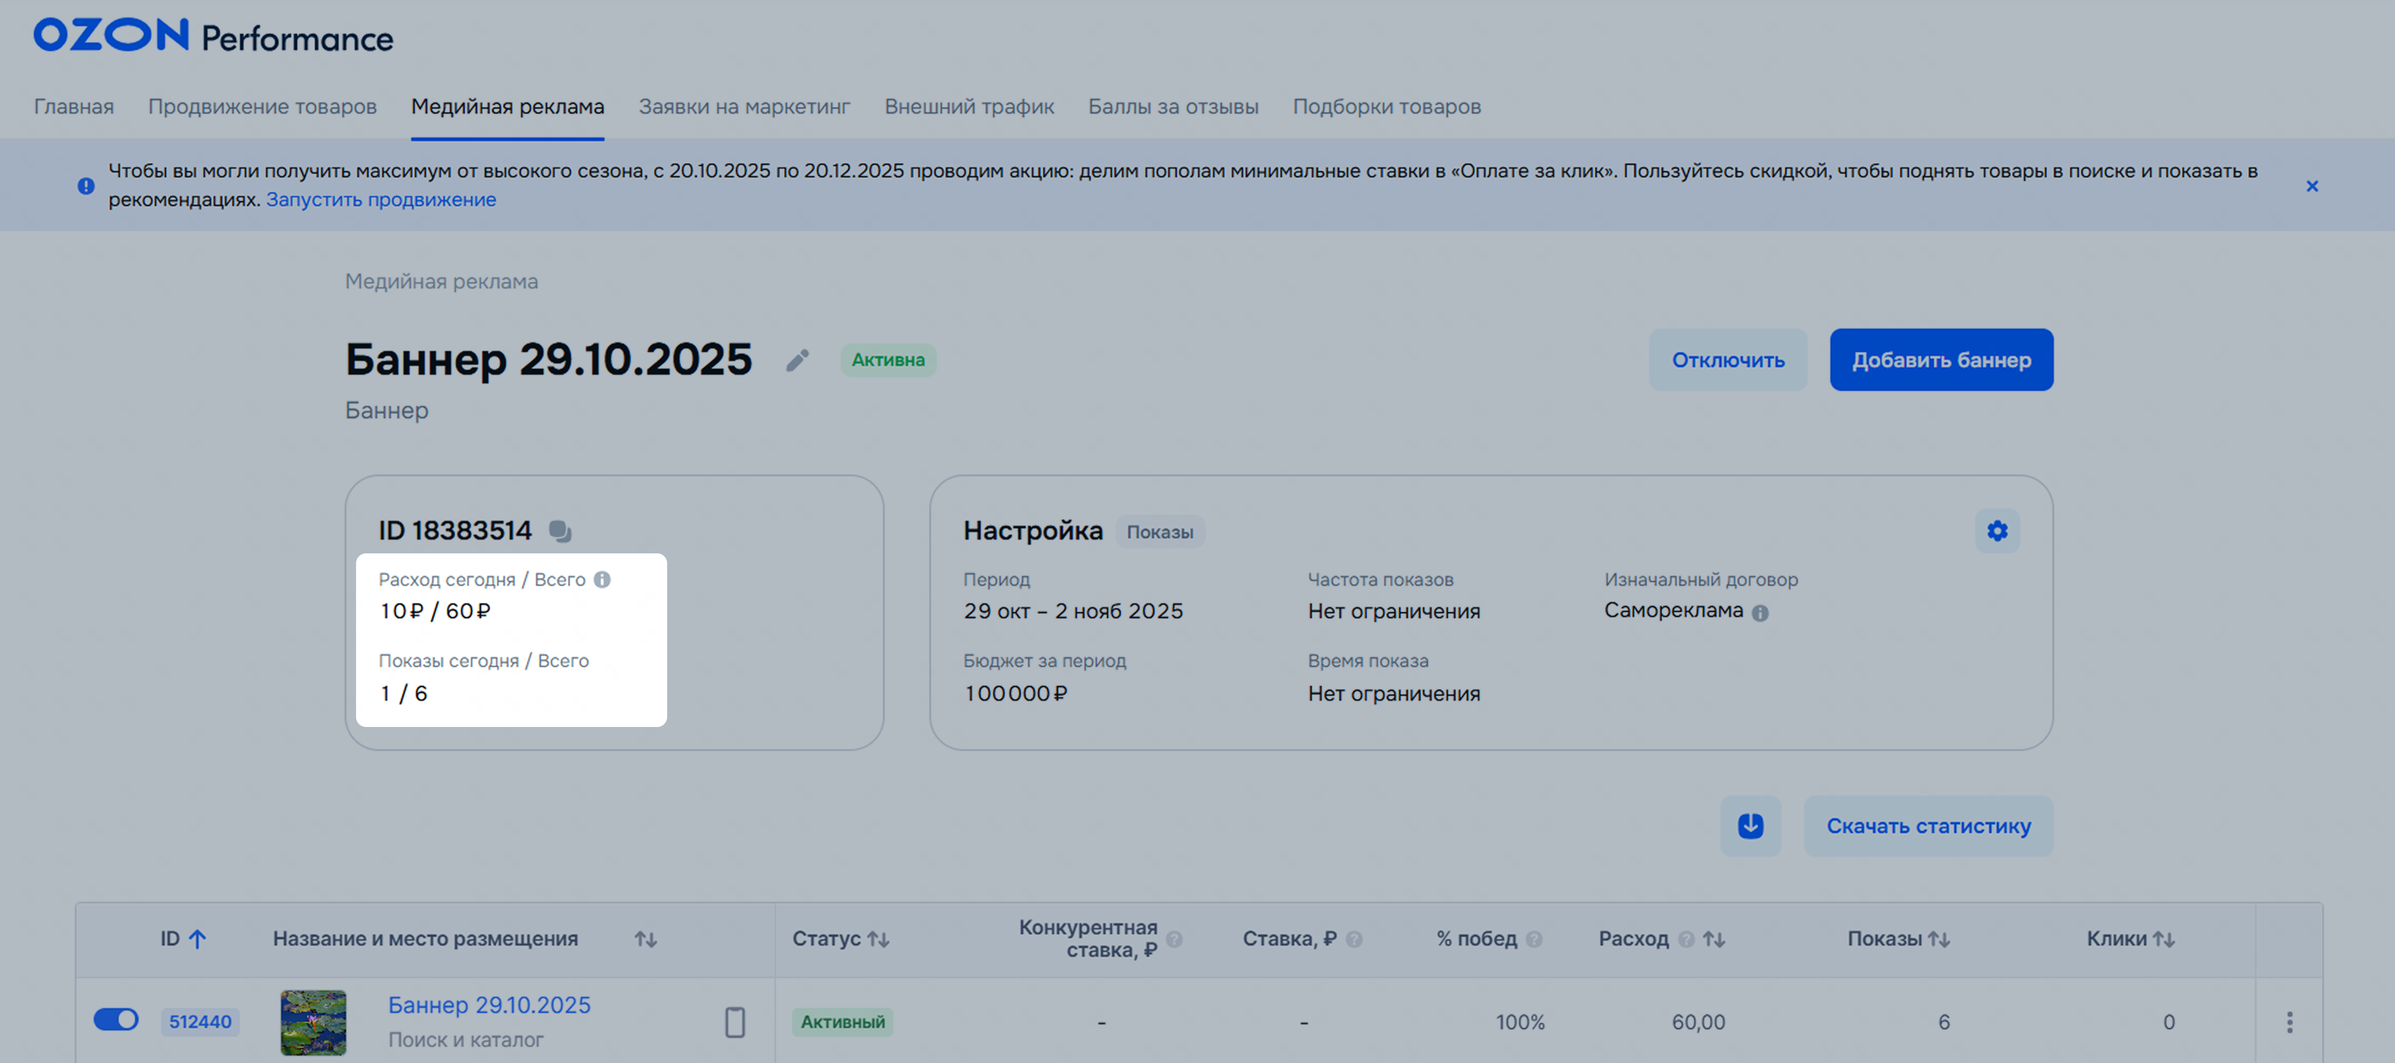This screenshot has width=2395, height=1063.
Task: Click info icon next to Расход сегодня
Action: pyautogui.click(x=602, y=580)
